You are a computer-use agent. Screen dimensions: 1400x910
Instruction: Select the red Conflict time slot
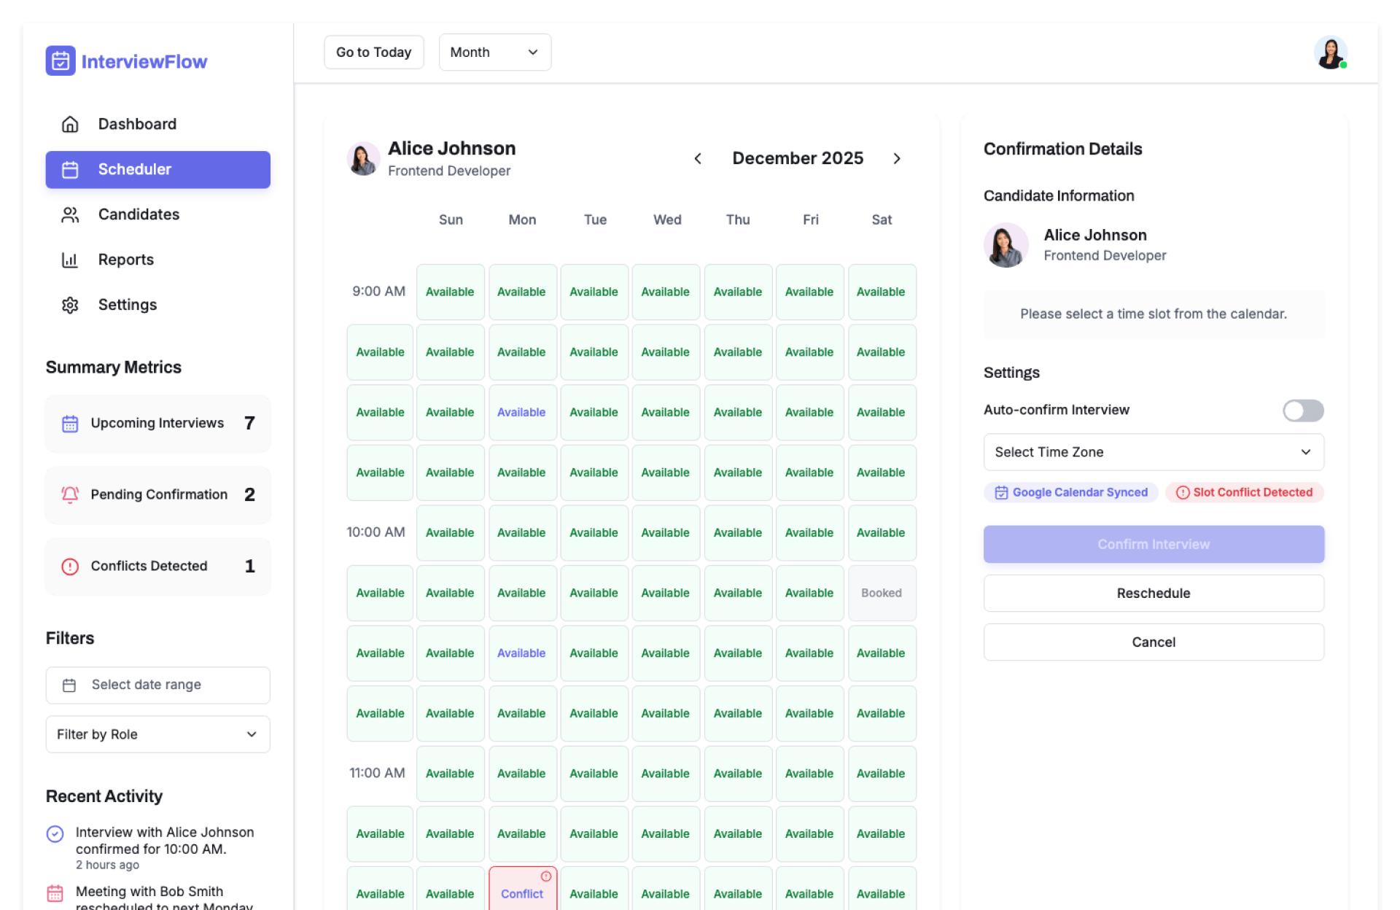point(522,893)
